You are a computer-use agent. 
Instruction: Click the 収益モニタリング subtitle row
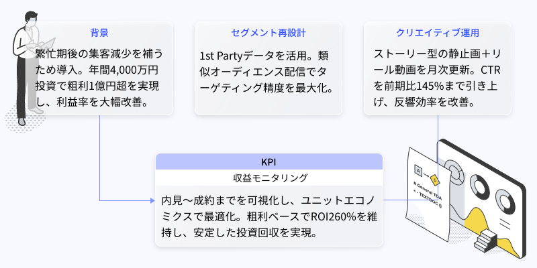coord(268,178)
